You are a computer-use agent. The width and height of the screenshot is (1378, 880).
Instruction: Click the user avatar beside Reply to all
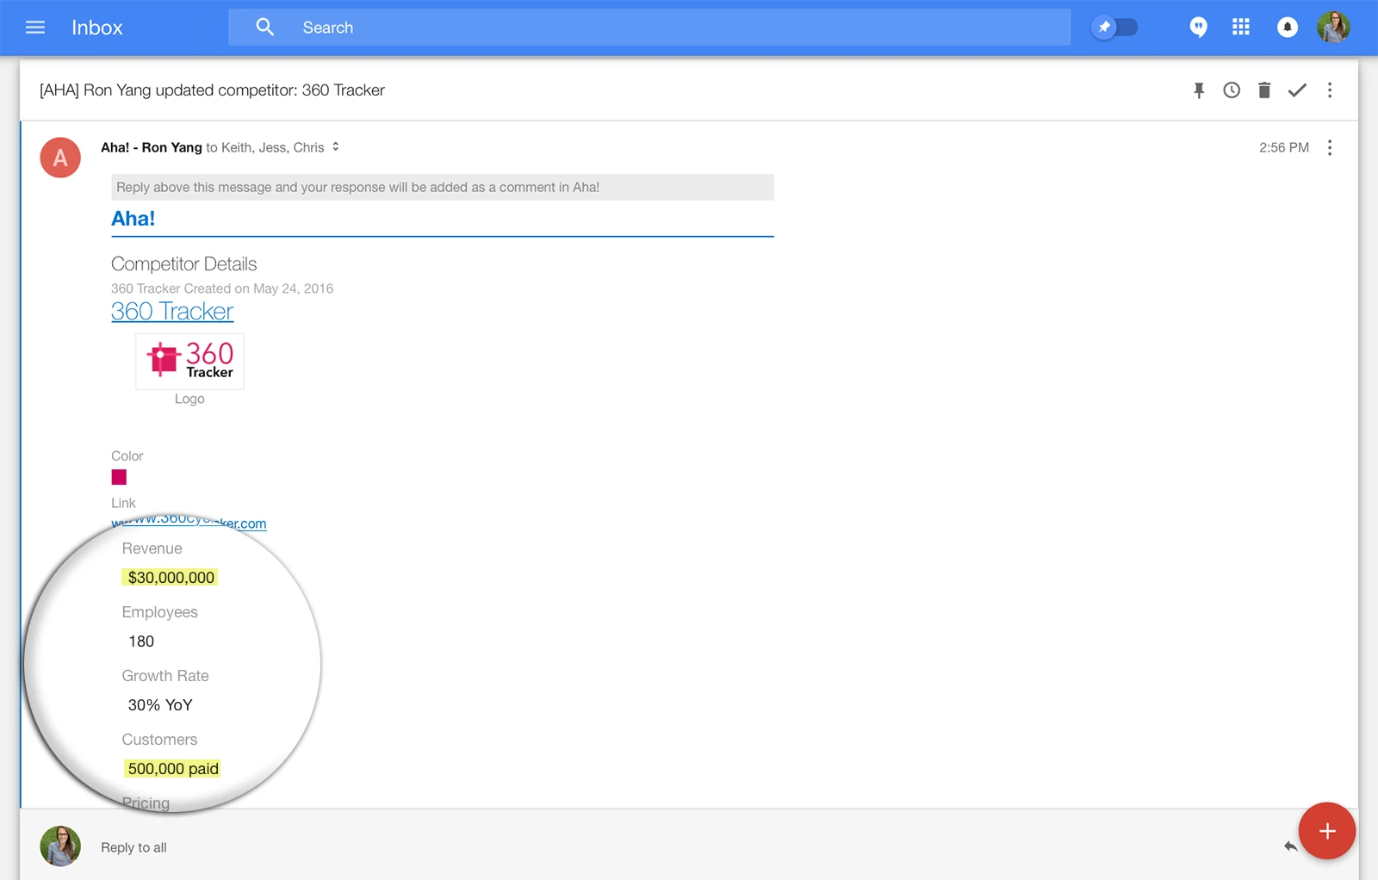(60, 846)
